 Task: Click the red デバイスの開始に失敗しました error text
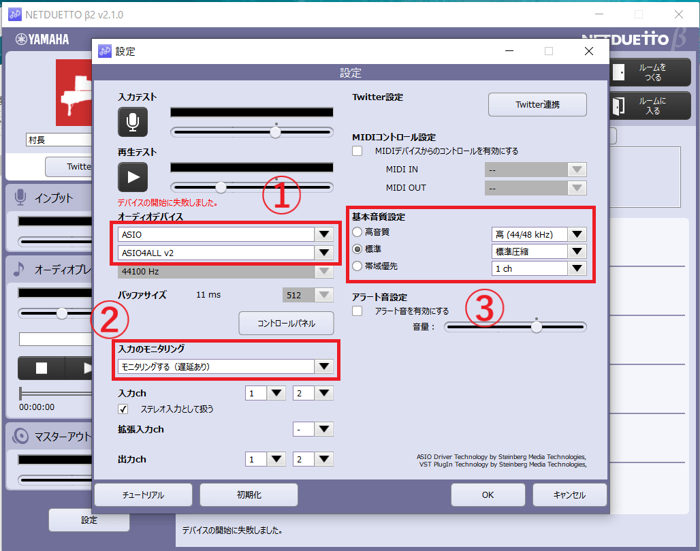coord(168,202)
